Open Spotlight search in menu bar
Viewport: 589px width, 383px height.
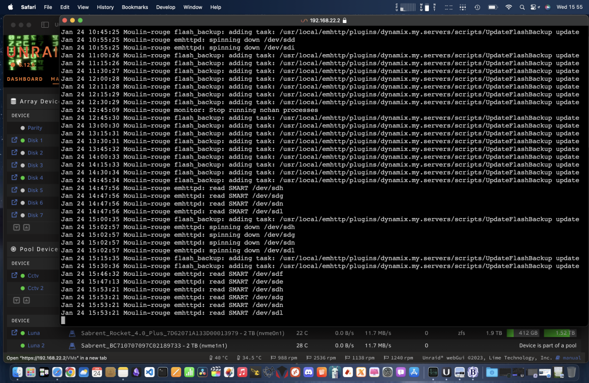[522, 7]
